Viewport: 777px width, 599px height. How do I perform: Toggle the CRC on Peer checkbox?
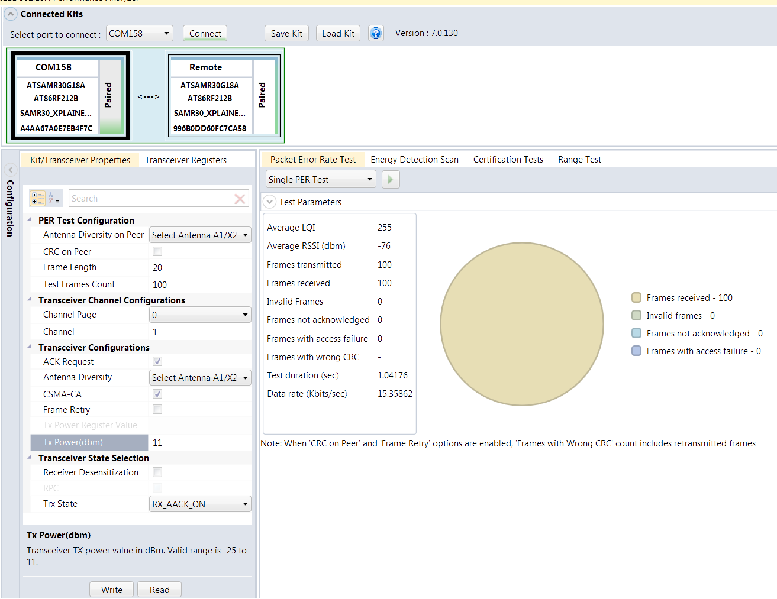point(157,251)
